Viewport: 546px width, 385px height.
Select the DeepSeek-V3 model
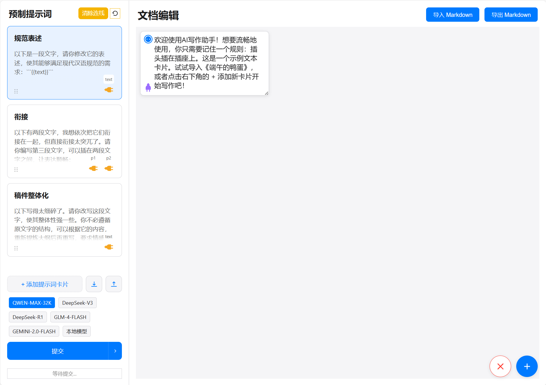click(x=77, y=303)
